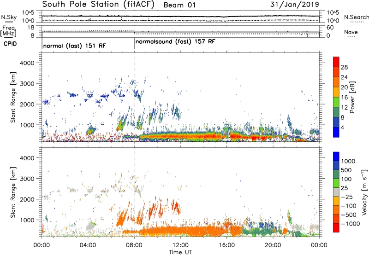Click the '500' label on velocity colorbar

346,170
